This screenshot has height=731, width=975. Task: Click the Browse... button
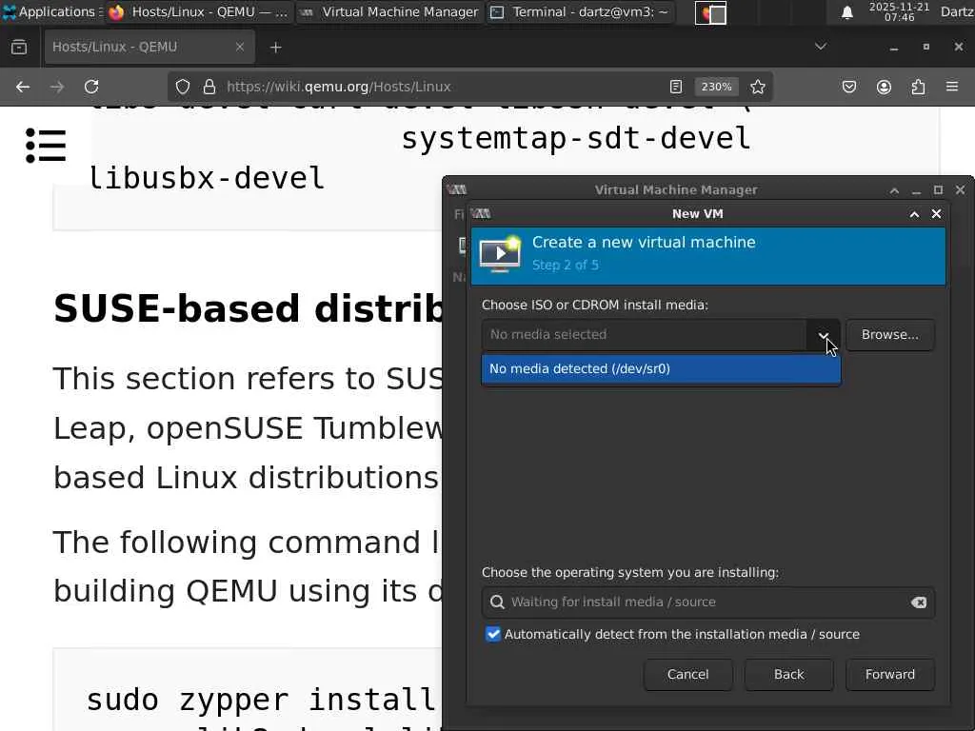(889, 335)
